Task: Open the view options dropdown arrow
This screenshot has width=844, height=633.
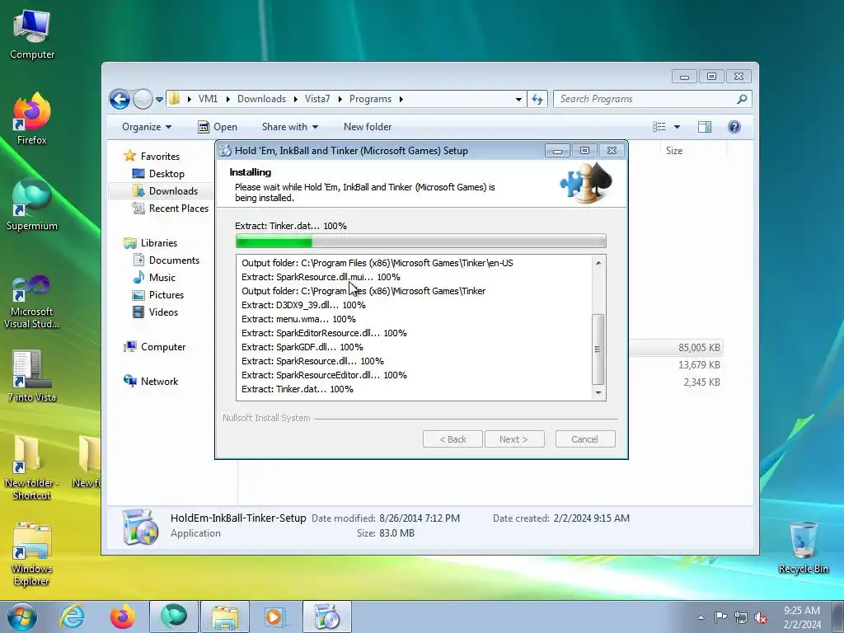Action: (678, 127)
